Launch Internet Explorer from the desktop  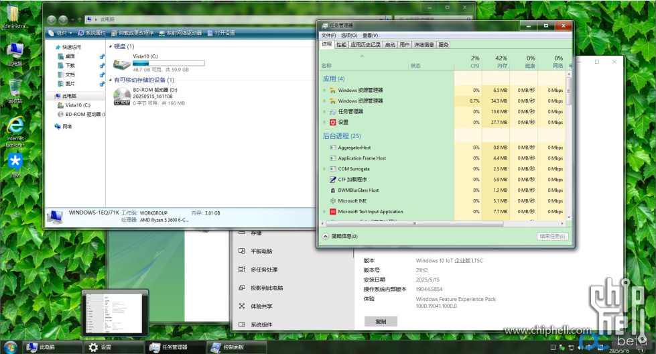(15, 131)
